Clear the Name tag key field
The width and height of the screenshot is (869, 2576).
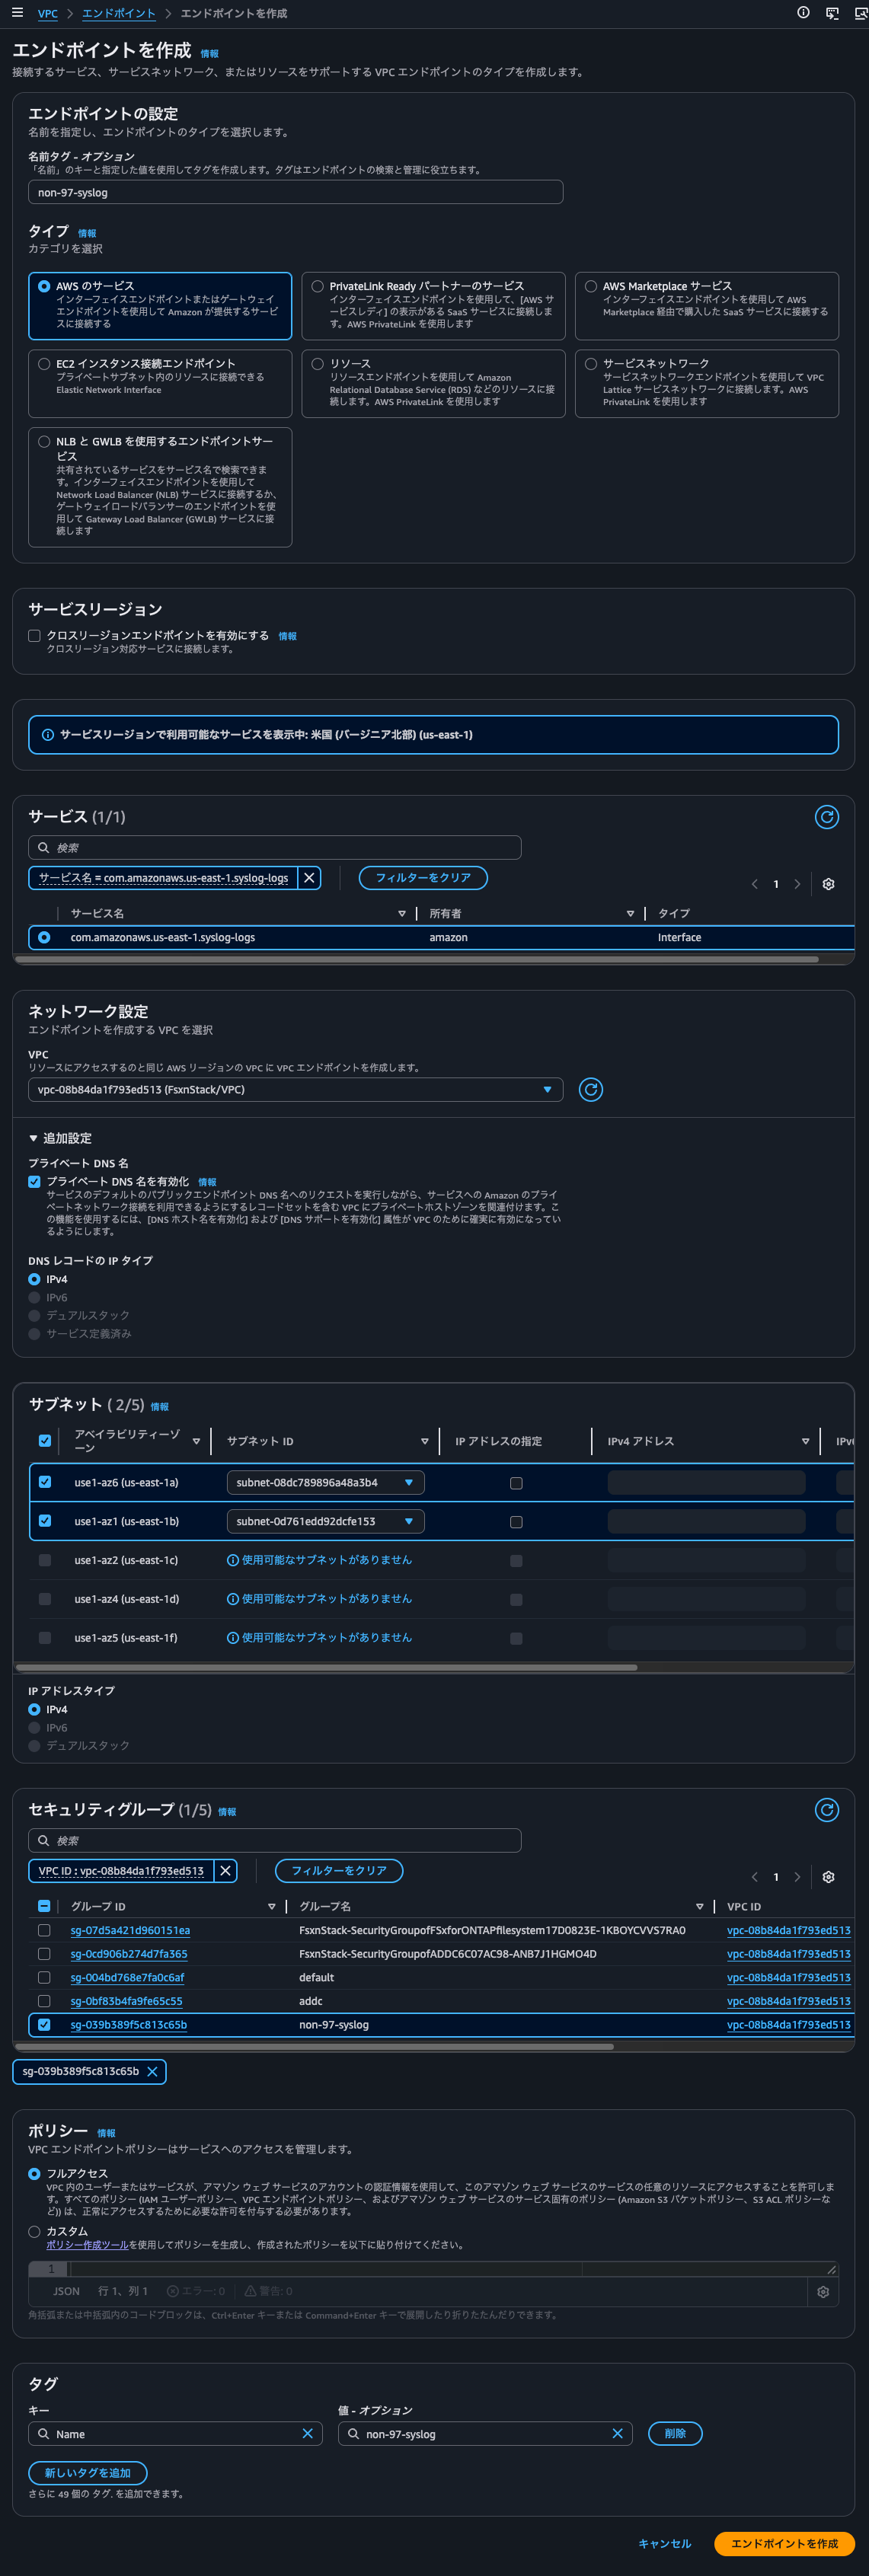(307, 2434)
